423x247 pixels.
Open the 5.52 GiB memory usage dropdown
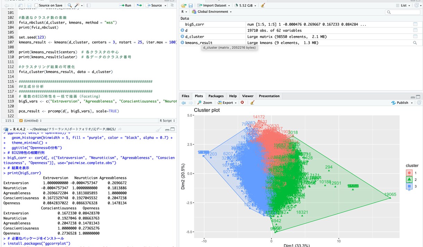pyautogui.click(x=246, y=6)
